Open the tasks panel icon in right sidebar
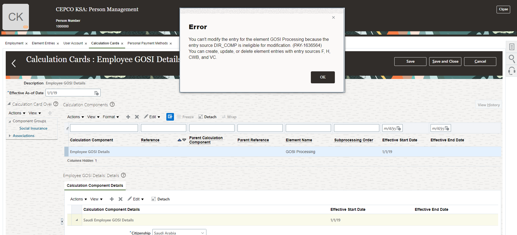The width and height of the screenshot is (517, 235). coord(512,47)
